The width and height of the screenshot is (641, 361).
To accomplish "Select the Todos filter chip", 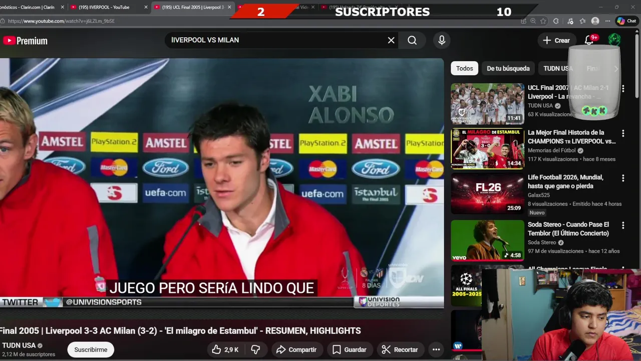I will (464, 69).
